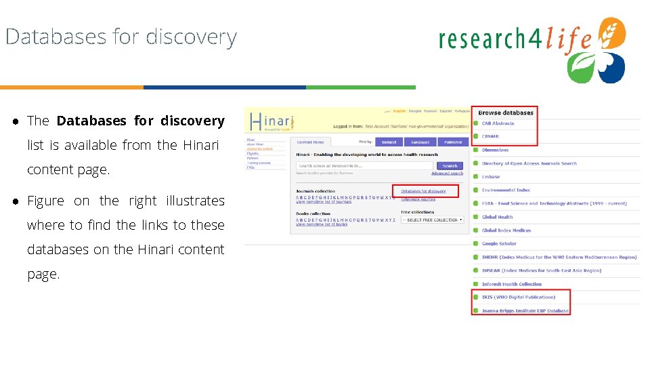Click the research4life logo on the slide
Viewport: 650px width, 366px height.
(532, 49)
